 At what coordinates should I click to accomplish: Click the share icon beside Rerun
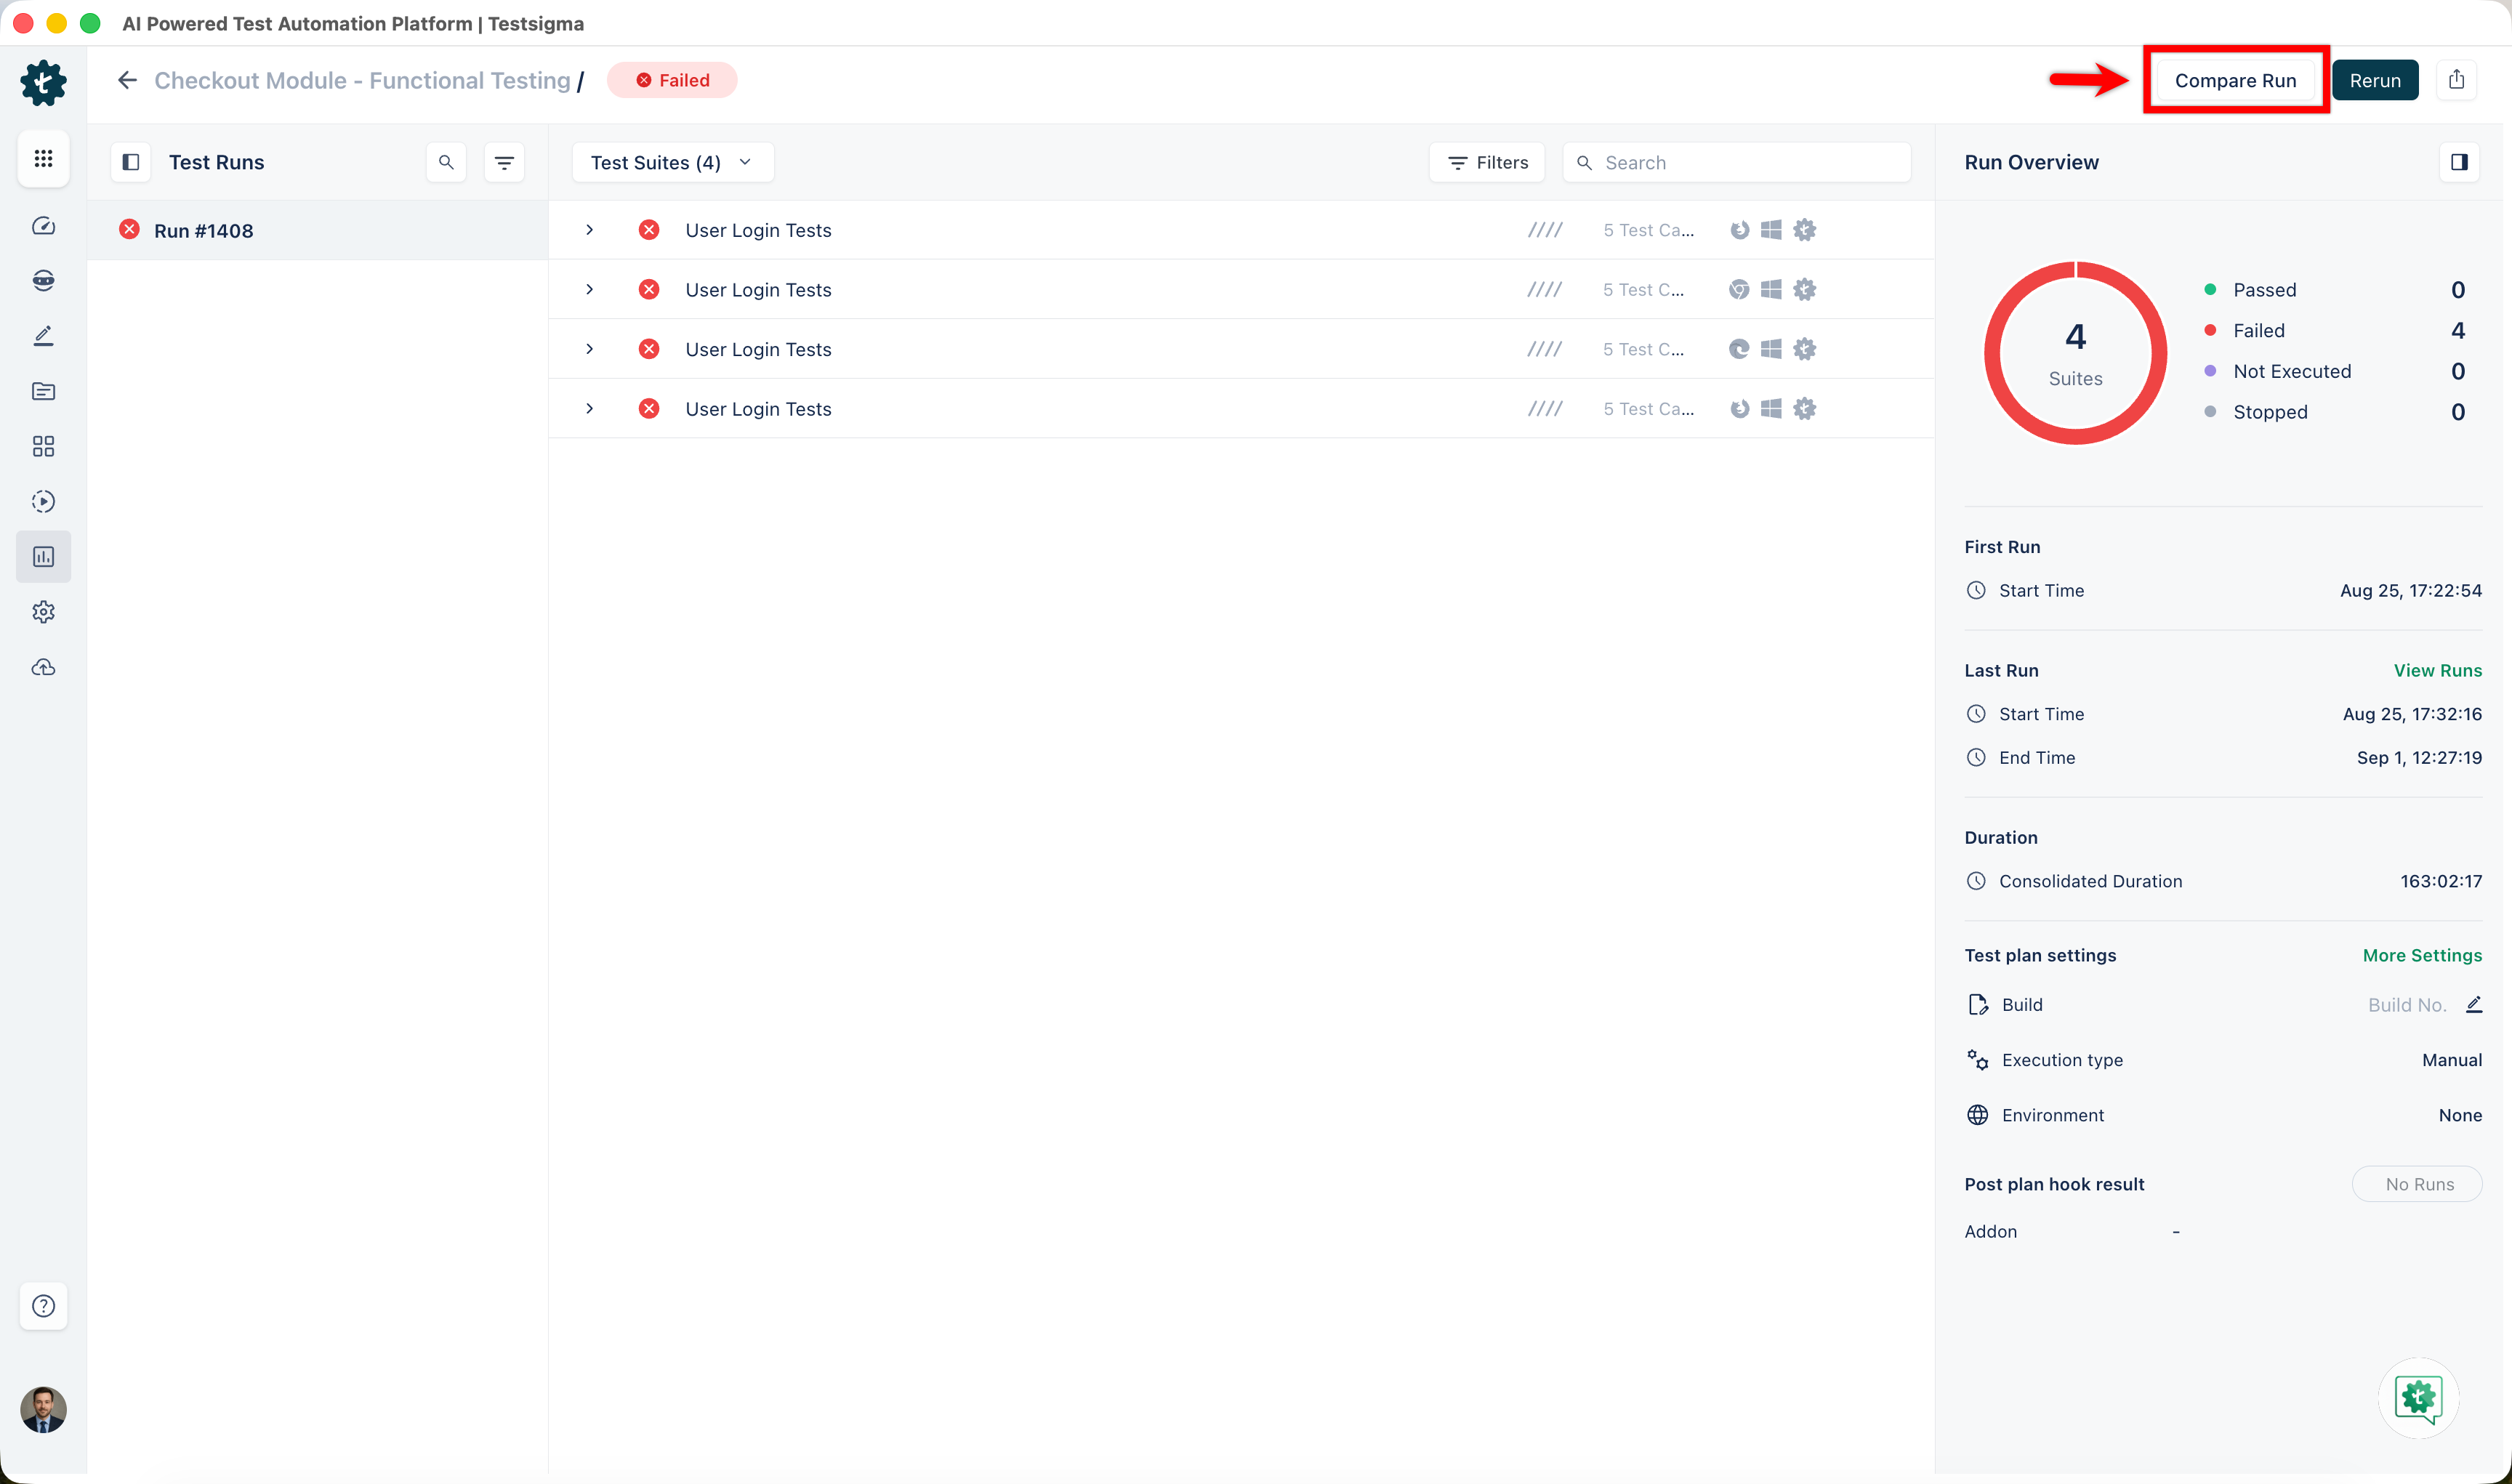click(2456, 80)
